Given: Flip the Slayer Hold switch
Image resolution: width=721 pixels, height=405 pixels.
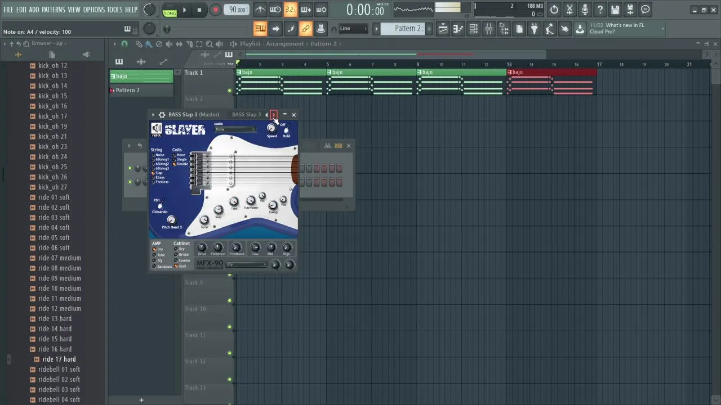Looking at the screenshot, I should (286, 129).
